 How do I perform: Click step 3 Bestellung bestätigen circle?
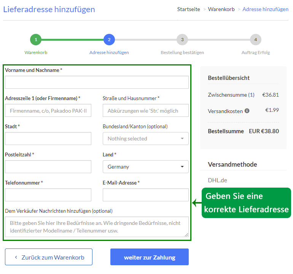point(182,40)
